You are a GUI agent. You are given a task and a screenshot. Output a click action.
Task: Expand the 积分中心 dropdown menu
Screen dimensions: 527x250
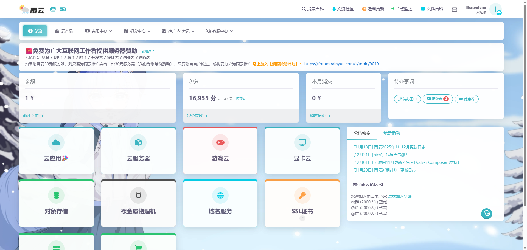137,31
